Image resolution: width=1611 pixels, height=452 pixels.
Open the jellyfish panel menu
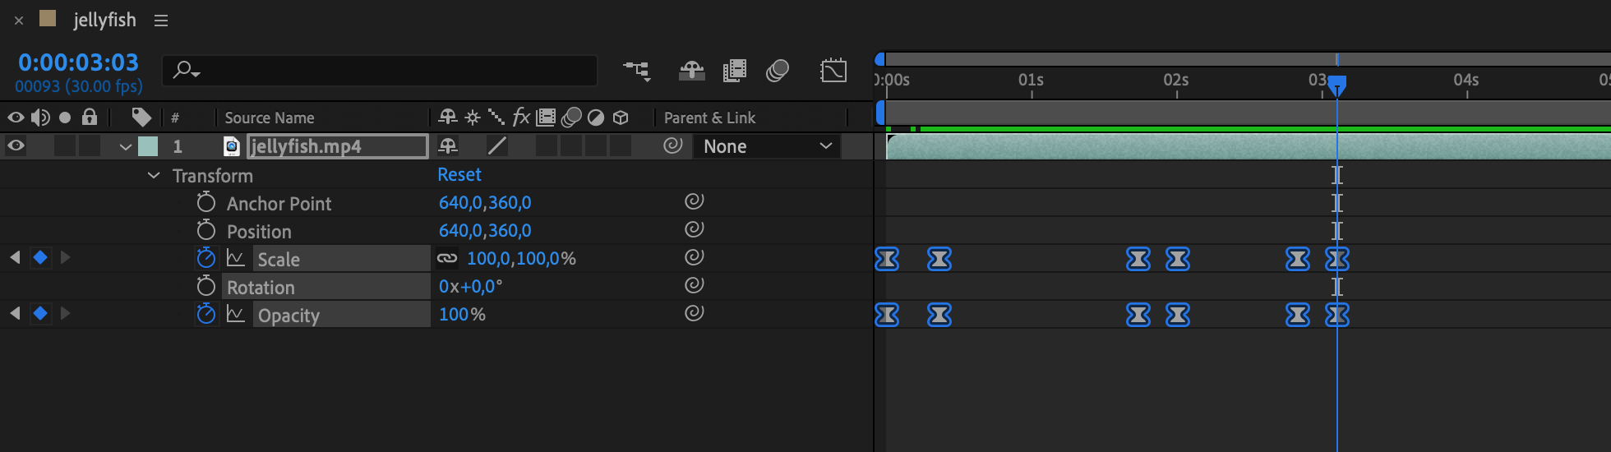[161, 21]
